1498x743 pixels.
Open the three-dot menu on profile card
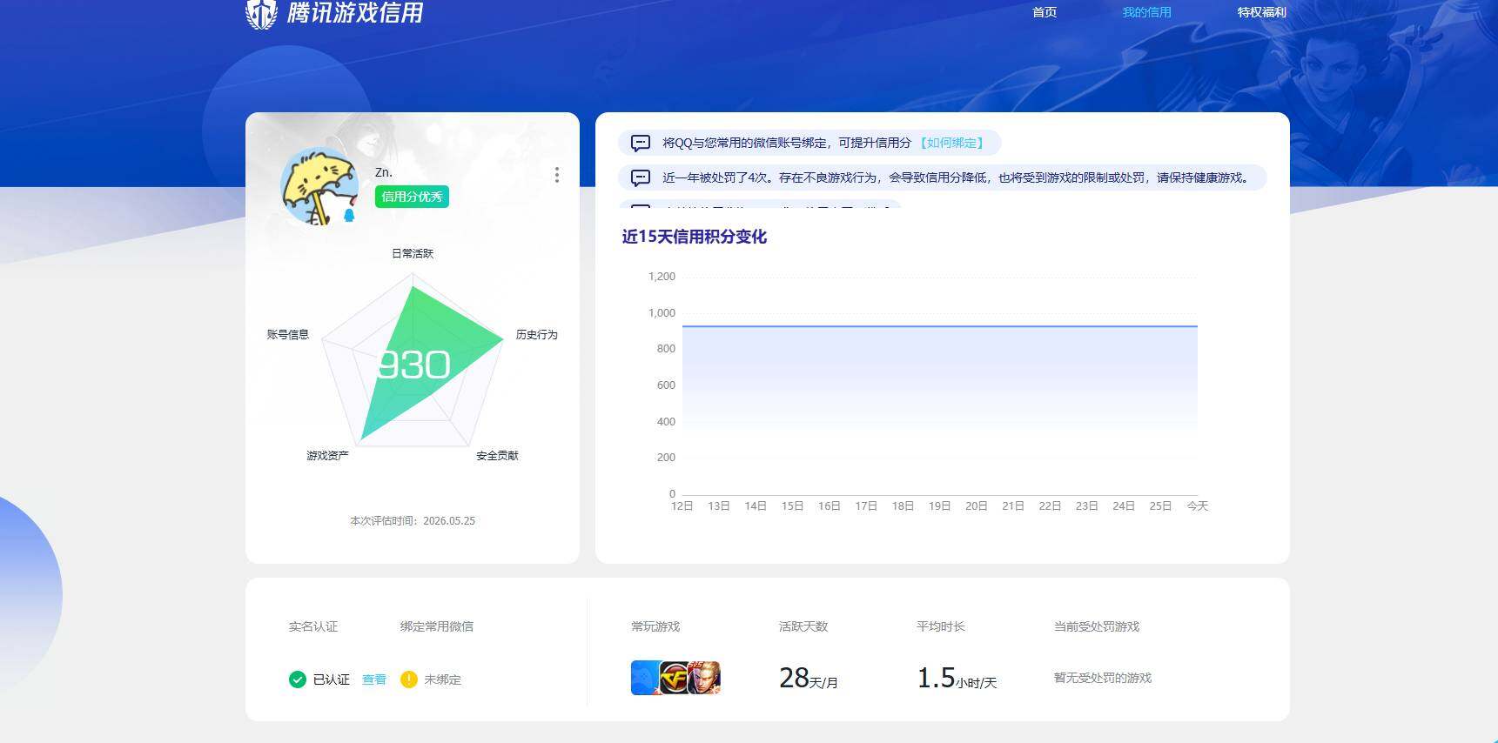click(x=557, y=175)
